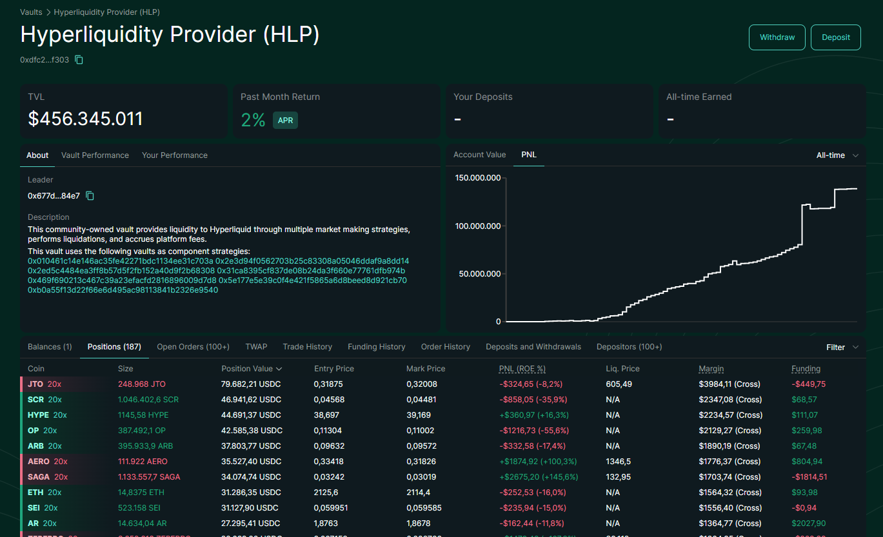
Task: Select the PNL chart tab
Action: click(529, 155)
